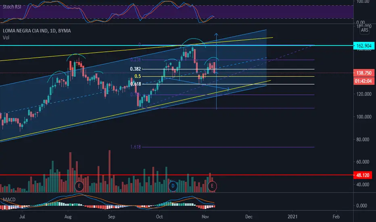Click the MACD 0.000 axis label

[361, 206]
